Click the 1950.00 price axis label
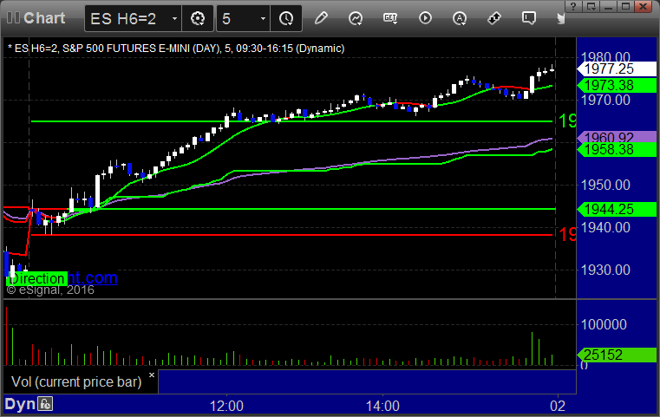The image size is (660, 417). pyautogui.click(x=605, y=185)
